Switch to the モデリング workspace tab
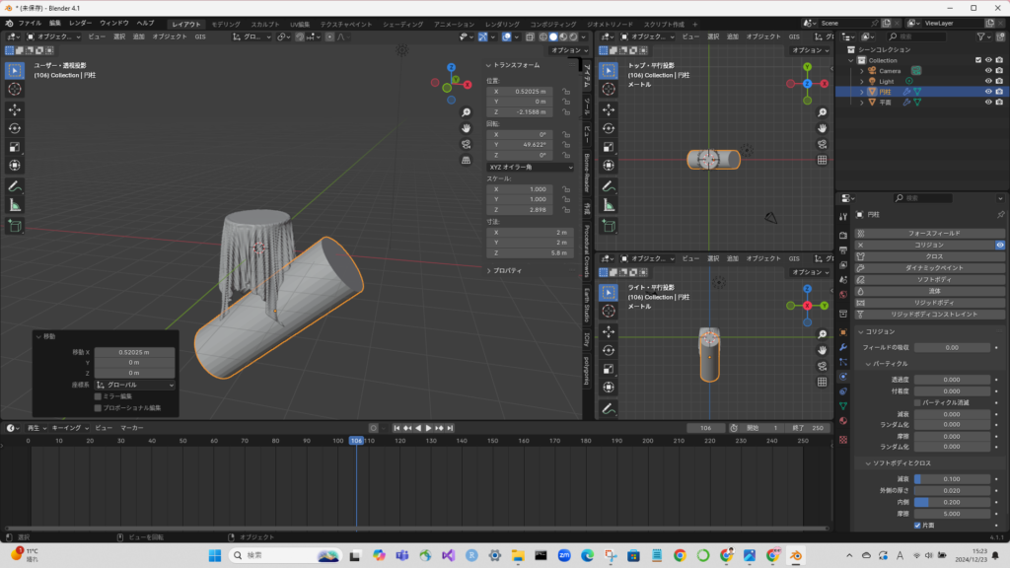 point(226,23)
